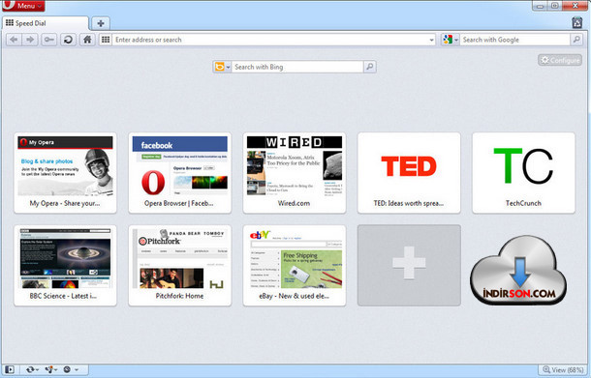The width and height of the screenshot is (591, 378).
Task: Open the Configure speed dial button
Action: [x=560, y=60]
